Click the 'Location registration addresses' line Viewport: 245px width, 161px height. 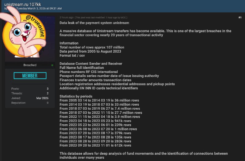tap(117, 84)
